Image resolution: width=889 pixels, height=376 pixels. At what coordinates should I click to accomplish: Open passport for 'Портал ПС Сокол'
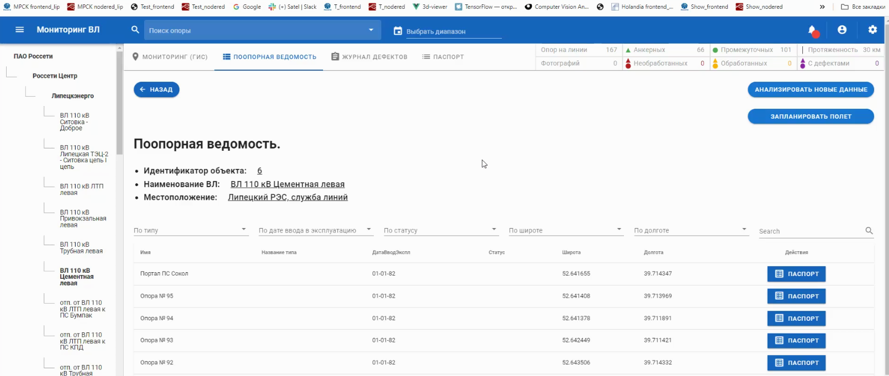[796, 274]
